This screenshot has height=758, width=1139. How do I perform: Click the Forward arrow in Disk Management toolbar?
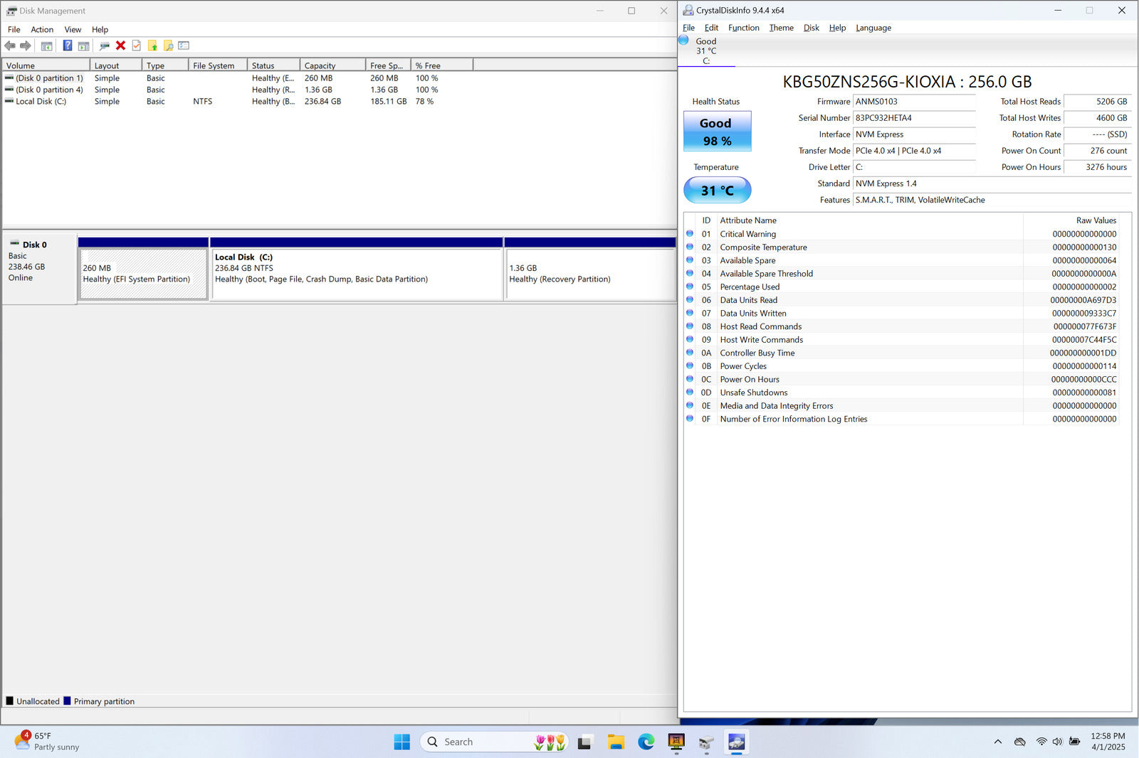(26, 46)
